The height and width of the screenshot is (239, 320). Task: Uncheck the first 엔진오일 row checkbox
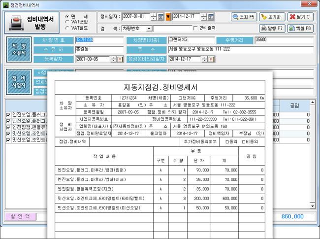(8, 115)
